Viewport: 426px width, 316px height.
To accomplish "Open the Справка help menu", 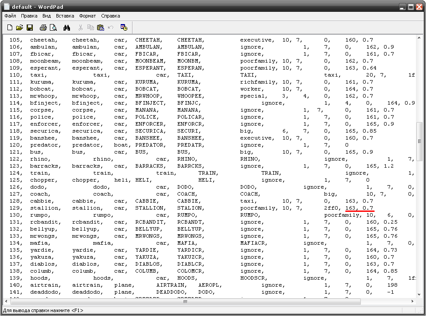I will [111, 16].
